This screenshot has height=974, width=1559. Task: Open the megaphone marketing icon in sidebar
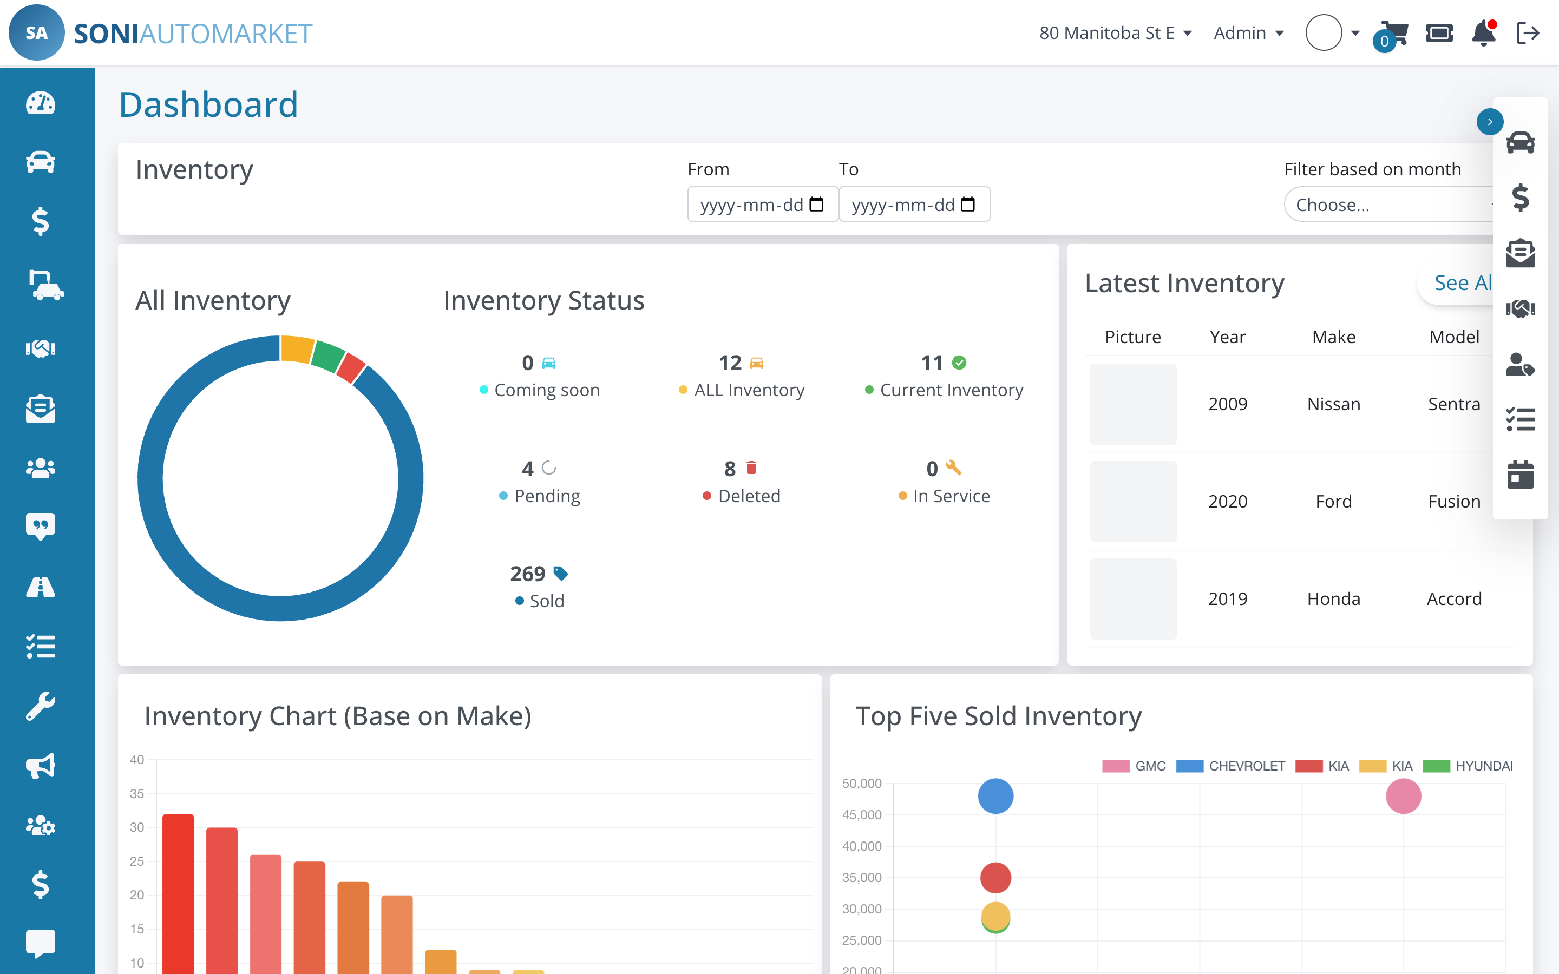[41, 766]
